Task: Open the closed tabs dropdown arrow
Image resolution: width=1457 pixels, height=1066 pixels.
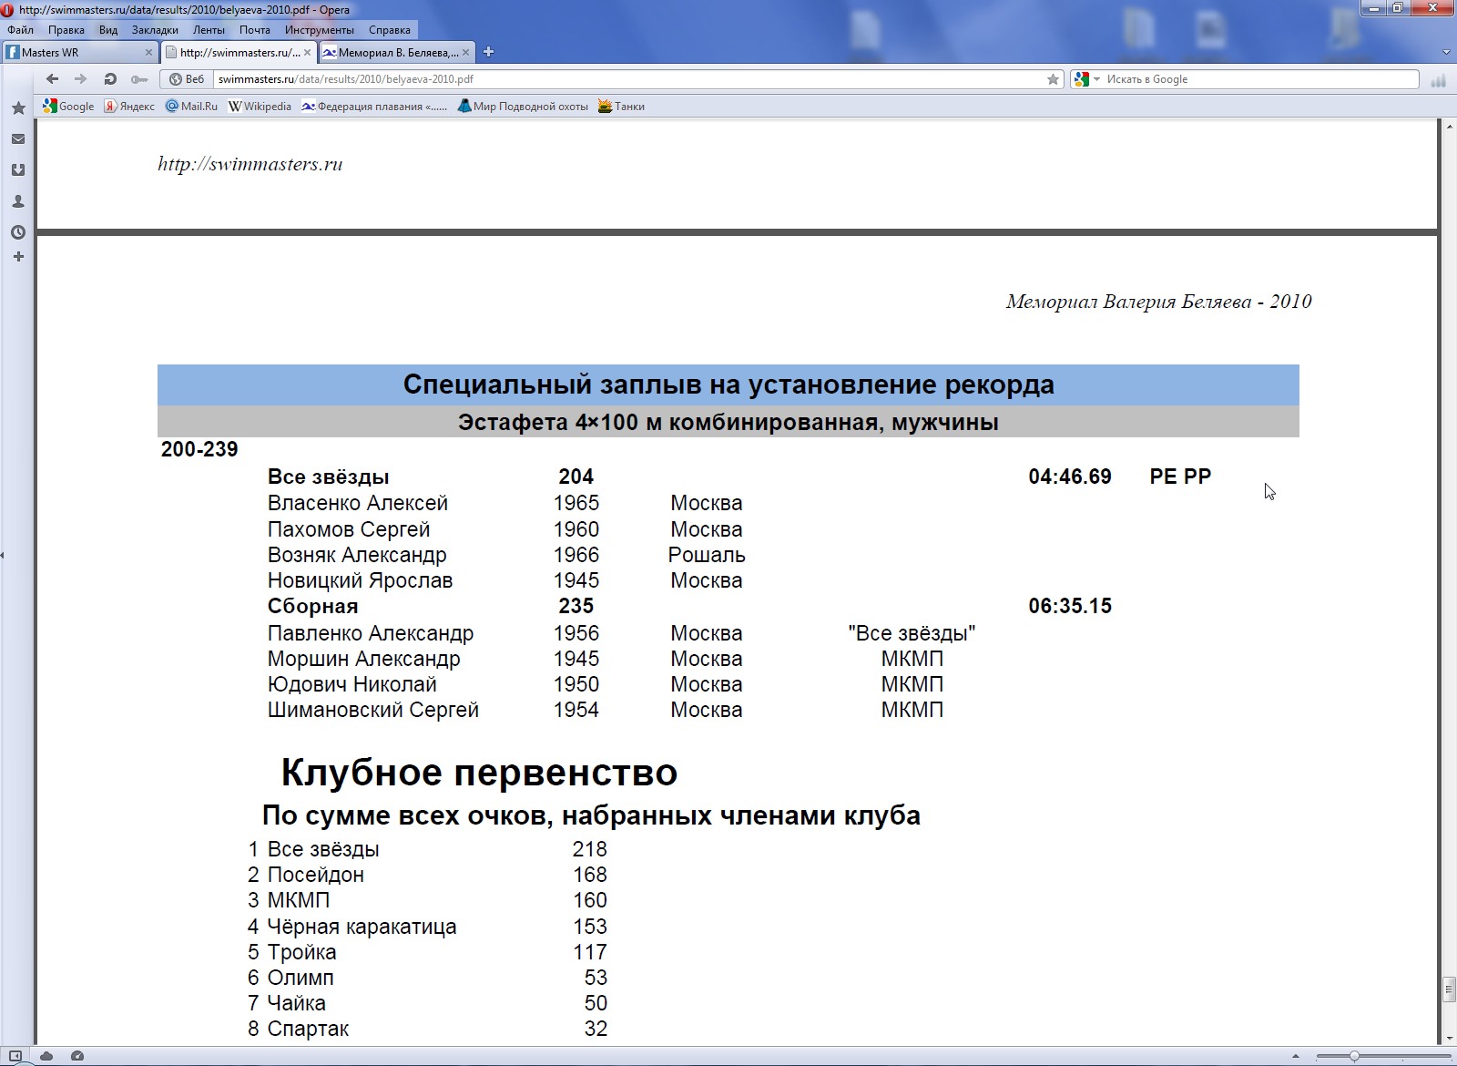Action: (1446, 52)
